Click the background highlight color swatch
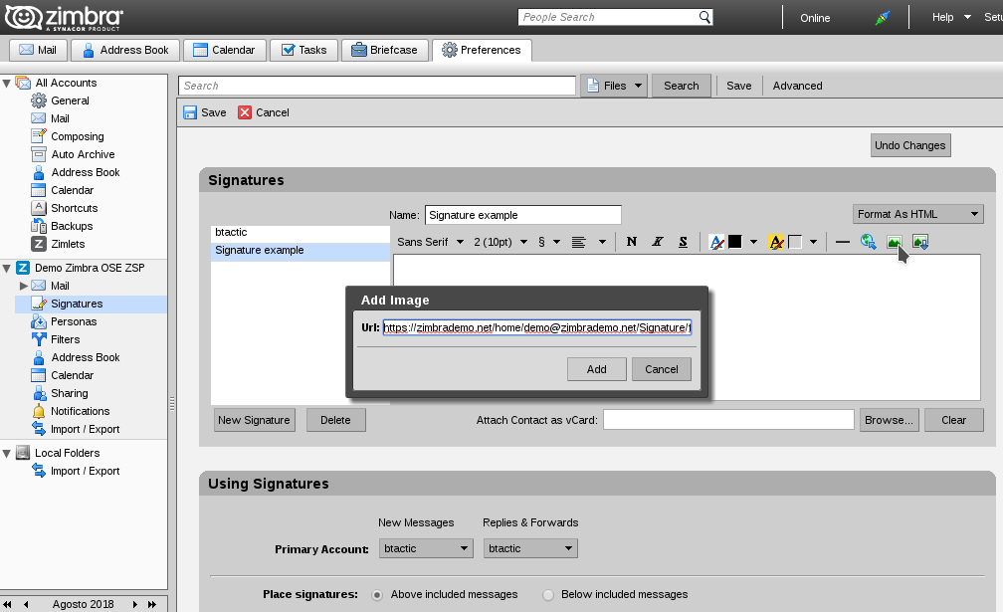This screenshot has height=612, width=1003. tap(794, 242)
